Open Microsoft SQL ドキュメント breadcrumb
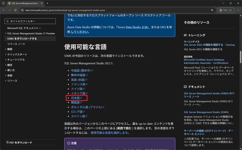The height and width of the screenshot is (150, 242). pos(24,28)
